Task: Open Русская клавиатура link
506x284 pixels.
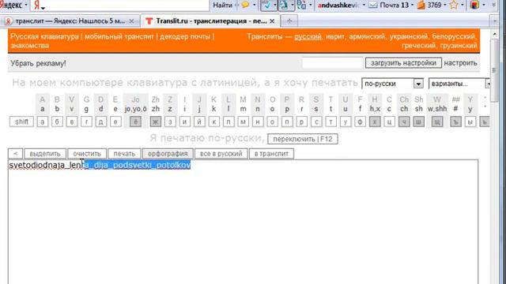Action: click(x=44, y=36)
